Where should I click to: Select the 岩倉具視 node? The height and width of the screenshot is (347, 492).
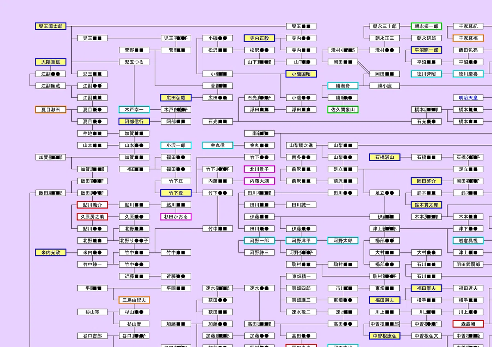click(468, 241)
